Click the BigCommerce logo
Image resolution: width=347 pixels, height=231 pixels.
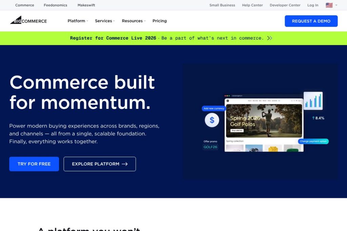[28, 21]
